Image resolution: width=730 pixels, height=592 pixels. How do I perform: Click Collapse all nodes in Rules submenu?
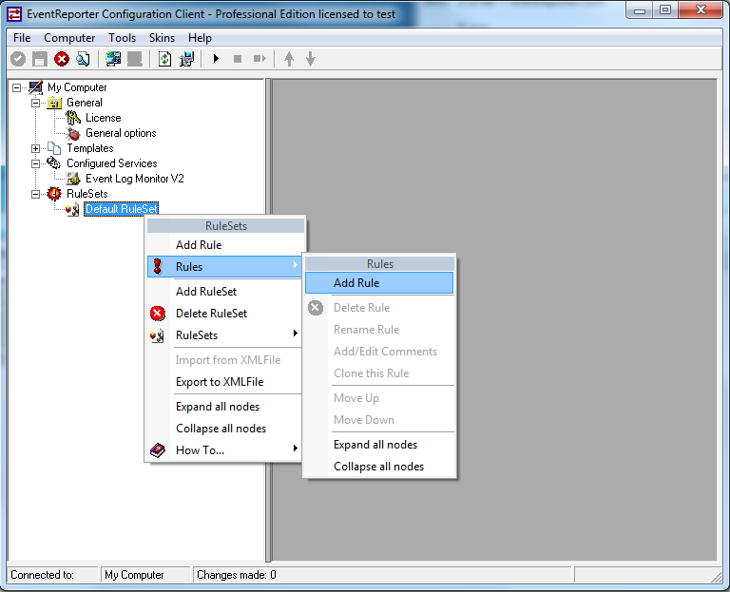pyautogui.click(x=379, y=467)
